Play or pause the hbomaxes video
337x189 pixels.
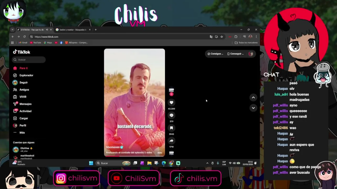(134, 102)
